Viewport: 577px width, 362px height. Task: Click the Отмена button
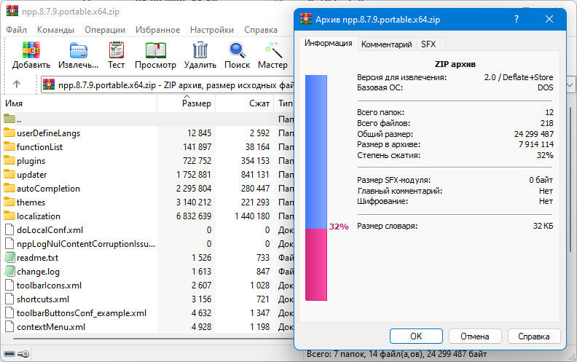tap(475, 337)
